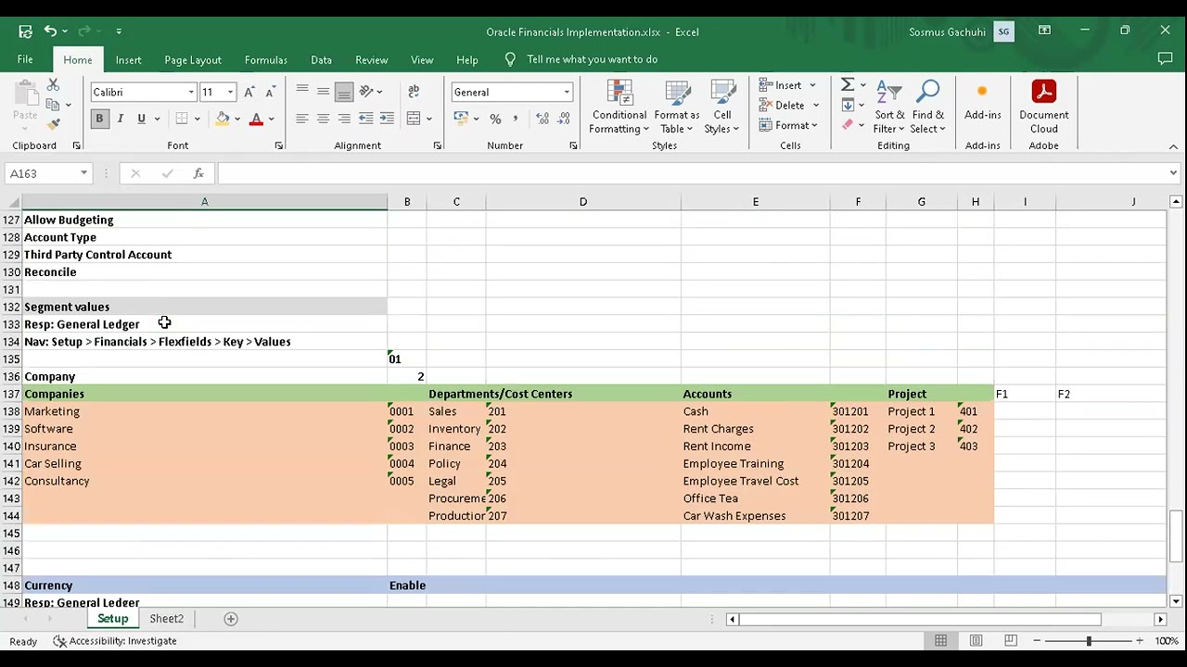
Task: Click the Paste clipboard icon
Action: click(26, 94)
